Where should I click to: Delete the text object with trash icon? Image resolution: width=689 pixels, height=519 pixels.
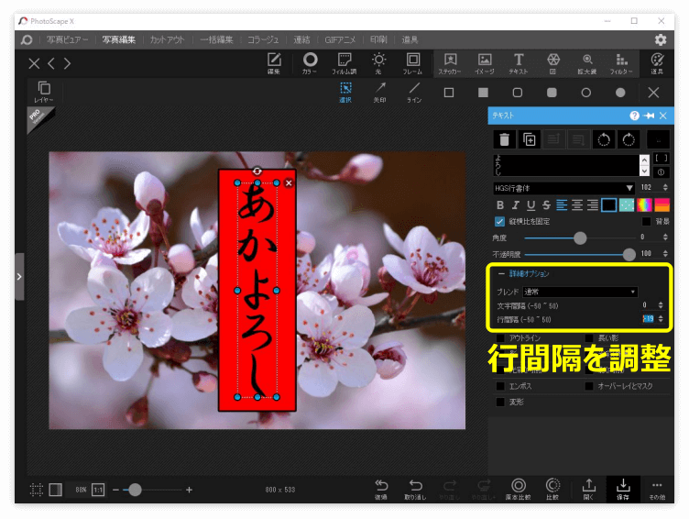point(505,140)
